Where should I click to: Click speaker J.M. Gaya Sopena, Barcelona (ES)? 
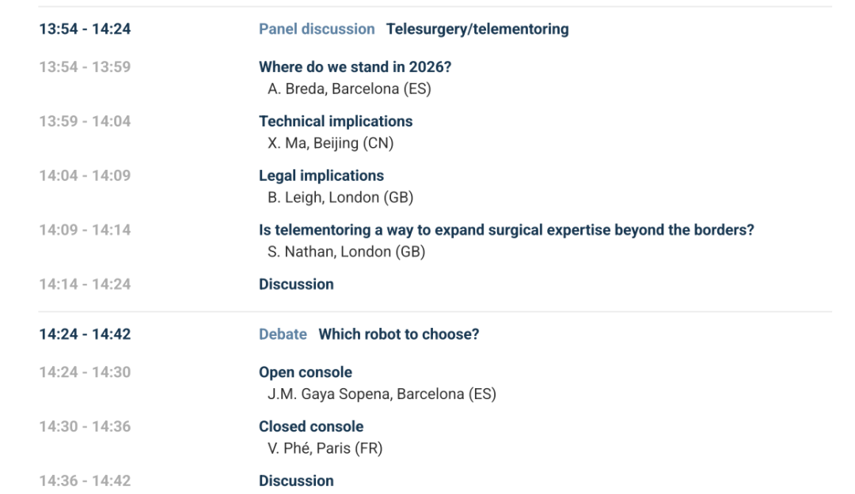(x=382, y=394)
